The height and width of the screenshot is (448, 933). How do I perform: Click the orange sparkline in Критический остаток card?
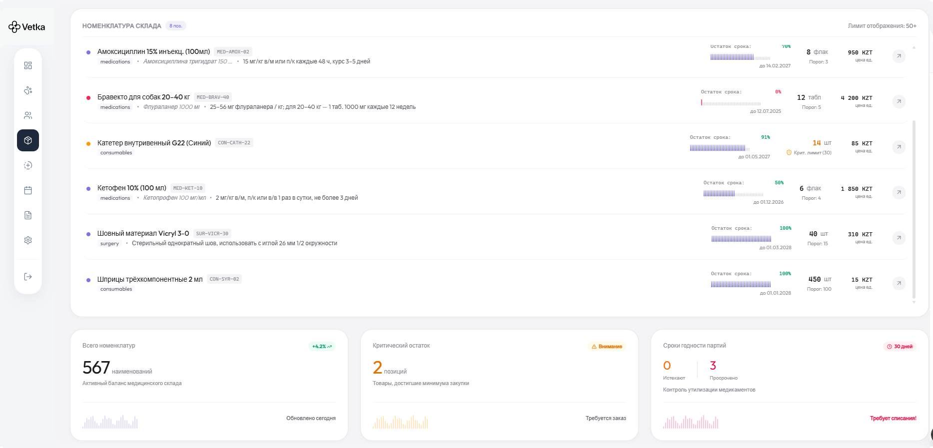pos(400,422)
